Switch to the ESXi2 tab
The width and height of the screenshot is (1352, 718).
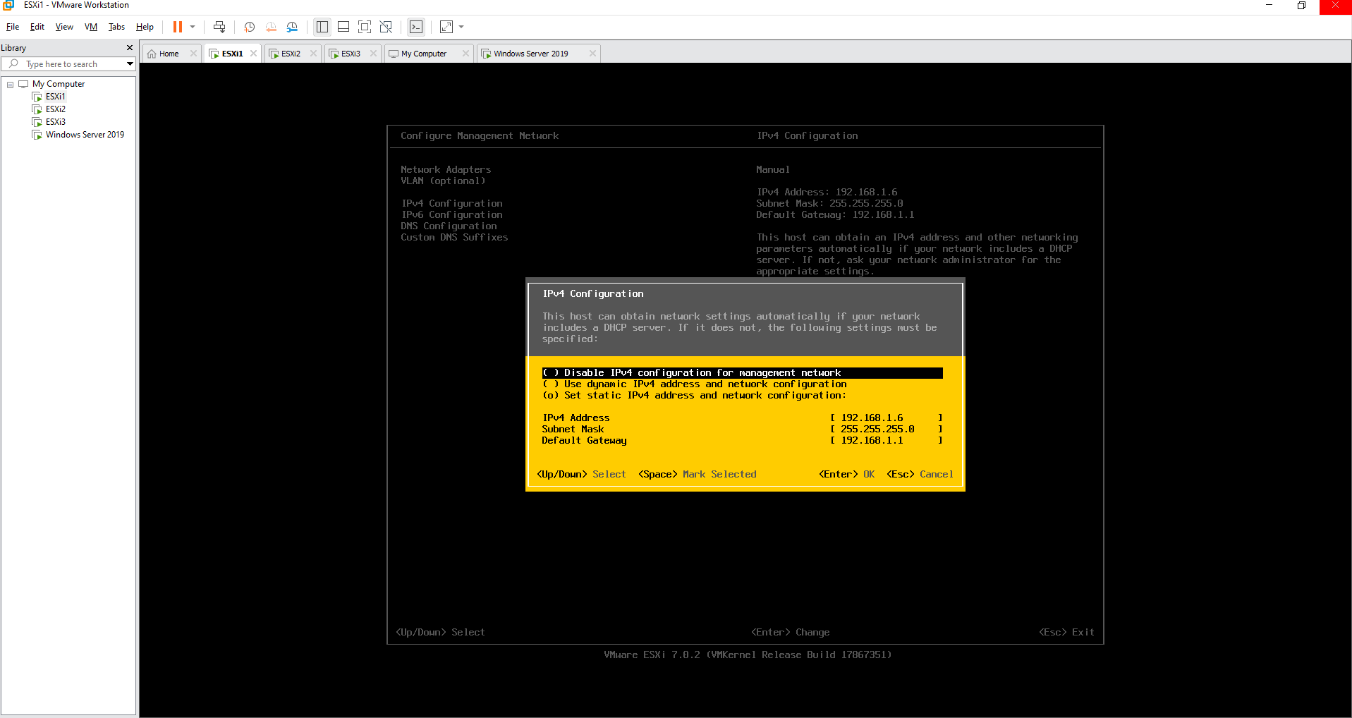pyautogui.click(x=291, y=54)
